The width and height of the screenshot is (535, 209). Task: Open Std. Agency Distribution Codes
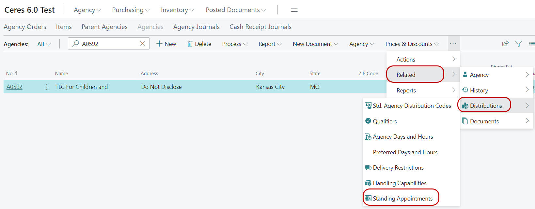pyautogui.click(x=412, y=106)
